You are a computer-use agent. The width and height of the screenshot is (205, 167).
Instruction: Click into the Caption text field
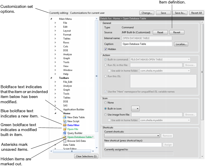[x=147, y=44]
